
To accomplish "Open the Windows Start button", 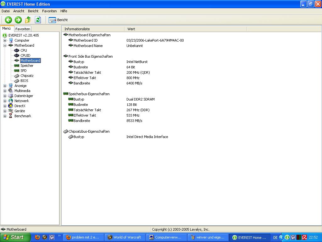I will coord(15,237).
